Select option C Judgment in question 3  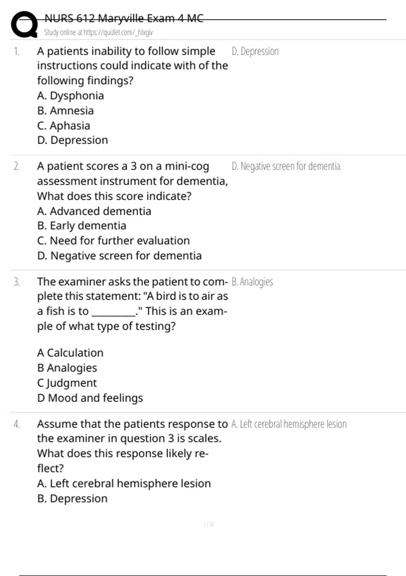point(67,383)
